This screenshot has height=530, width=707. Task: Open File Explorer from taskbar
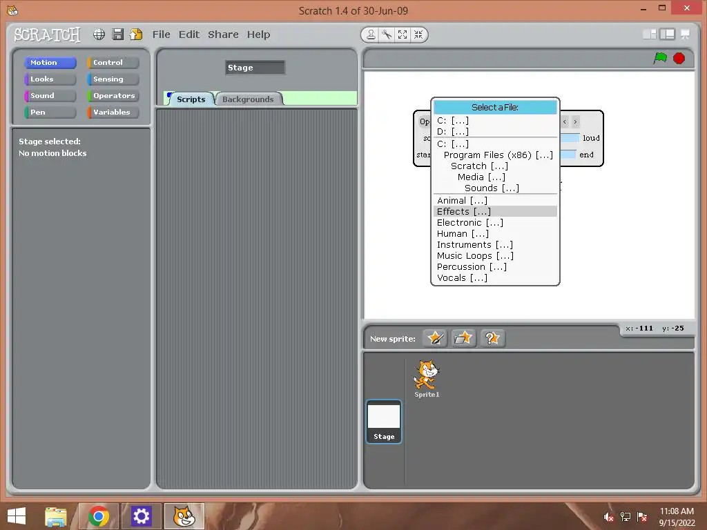[x=56, y=516]
